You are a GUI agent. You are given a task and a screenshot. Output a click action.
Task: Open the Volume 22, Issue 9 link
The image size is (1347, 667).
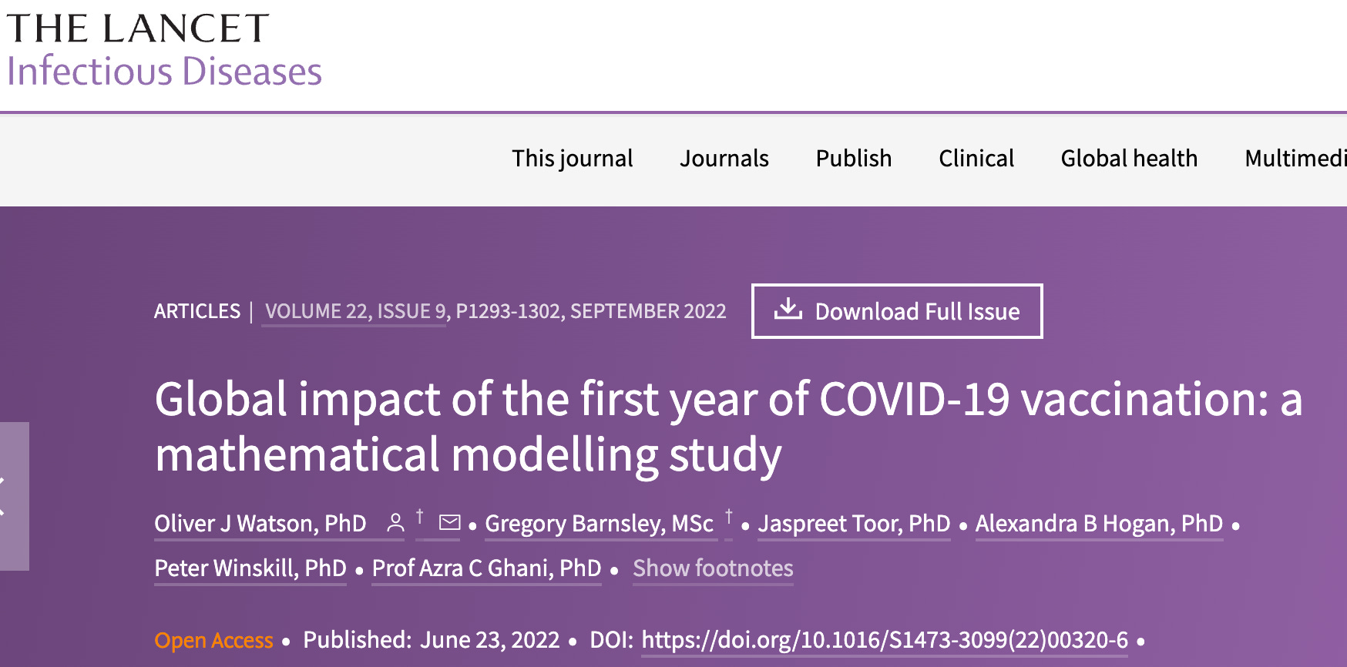[355, 311]
